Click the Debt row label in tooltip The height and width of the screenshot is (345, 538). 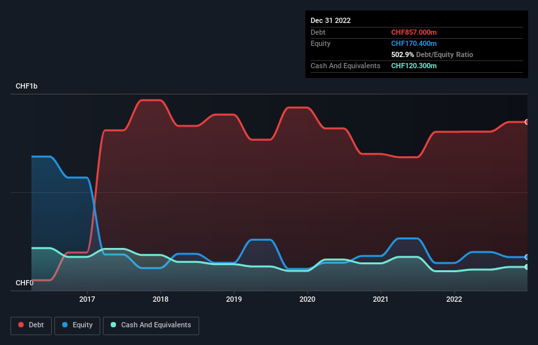[318, 32]
